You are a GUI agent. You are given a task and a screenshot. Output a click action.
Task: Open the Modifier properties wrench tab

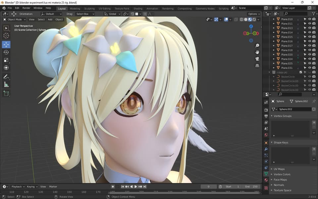[266, 149]
